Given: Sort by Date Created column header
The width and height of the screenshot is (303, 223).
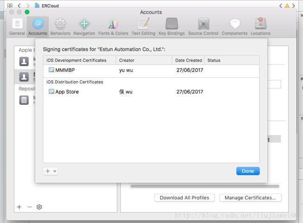Looking at the screenshot, I should coord(188,60).
